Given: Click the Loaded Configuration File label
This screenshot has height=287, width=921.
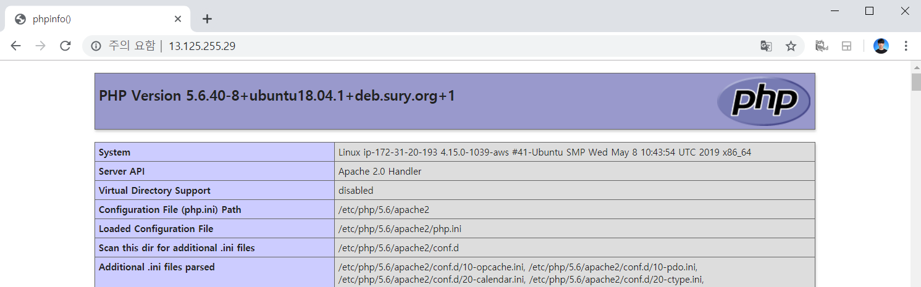Looking at the screenshot, I should (x=156, y=229).
